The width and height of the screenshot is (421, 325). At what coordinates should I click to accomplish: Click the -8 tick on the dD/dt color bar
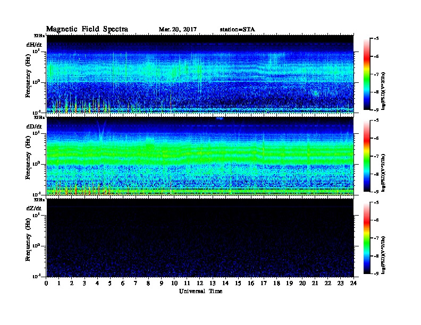(x=376, y=174)
